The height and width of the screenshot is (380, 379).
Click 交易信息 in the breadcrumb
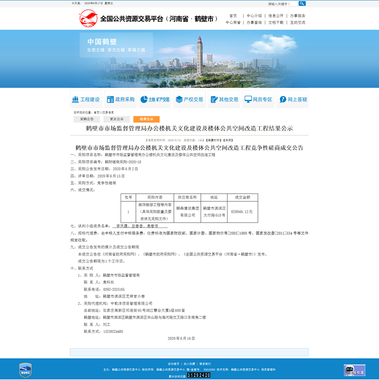(x=108, y=113)
